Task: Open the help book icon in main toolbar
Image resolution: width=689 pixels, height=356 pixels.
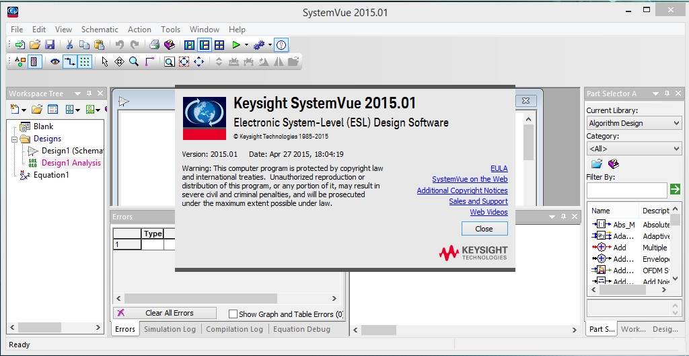Action: pyautogui.click(x=169, y=45)
